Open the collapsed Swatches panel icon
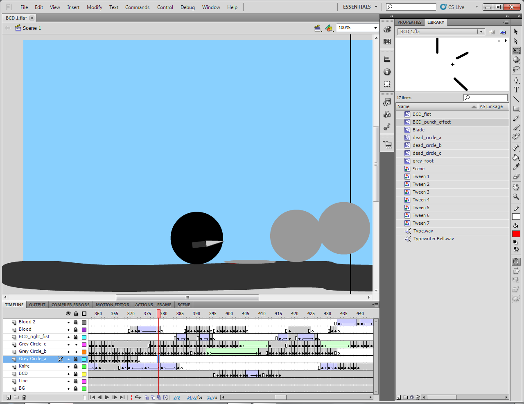Screen dimensions: 524x404 (x=387, y=42)
